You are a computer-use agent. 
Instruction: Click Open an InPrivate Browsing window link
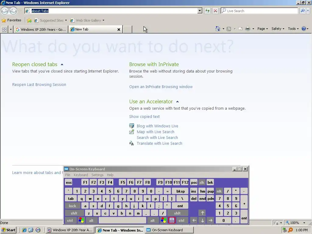161,87
